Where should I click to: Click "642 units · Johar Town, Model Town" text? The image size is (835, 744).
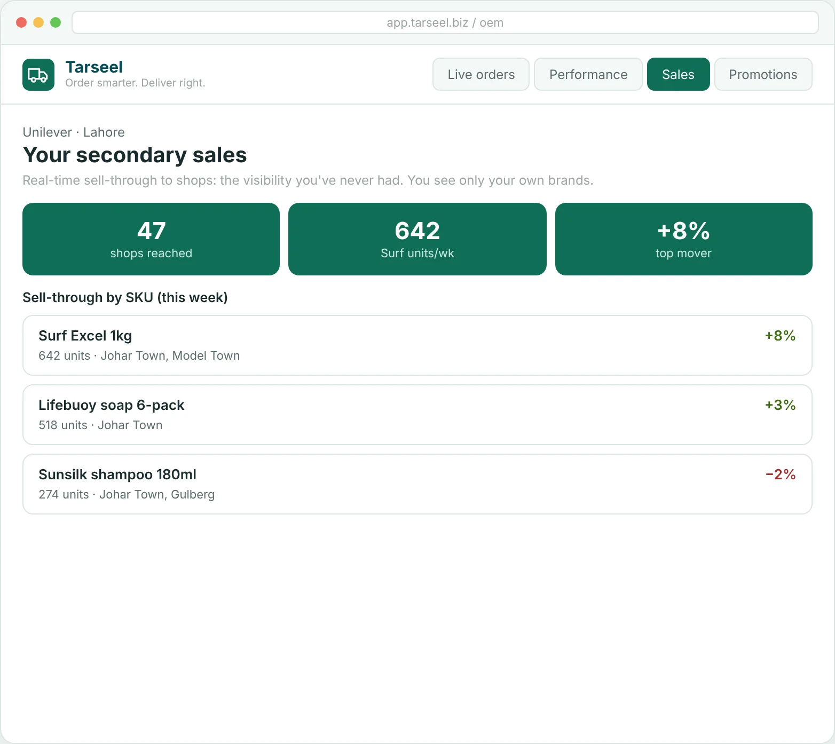[139, 356]
